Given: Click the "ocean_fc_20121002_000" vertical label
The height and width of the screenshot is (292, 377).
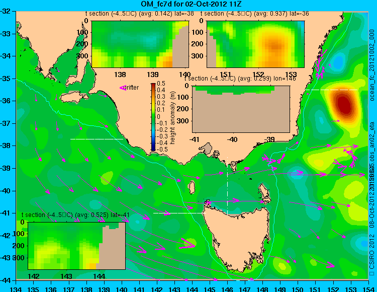Looking at the screenshot, I should point(372,65).
